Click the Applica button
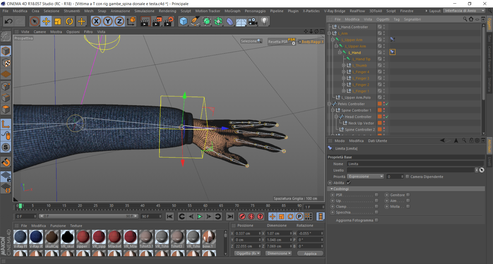Screen dimensions: 493x264 tap(310, 253)
